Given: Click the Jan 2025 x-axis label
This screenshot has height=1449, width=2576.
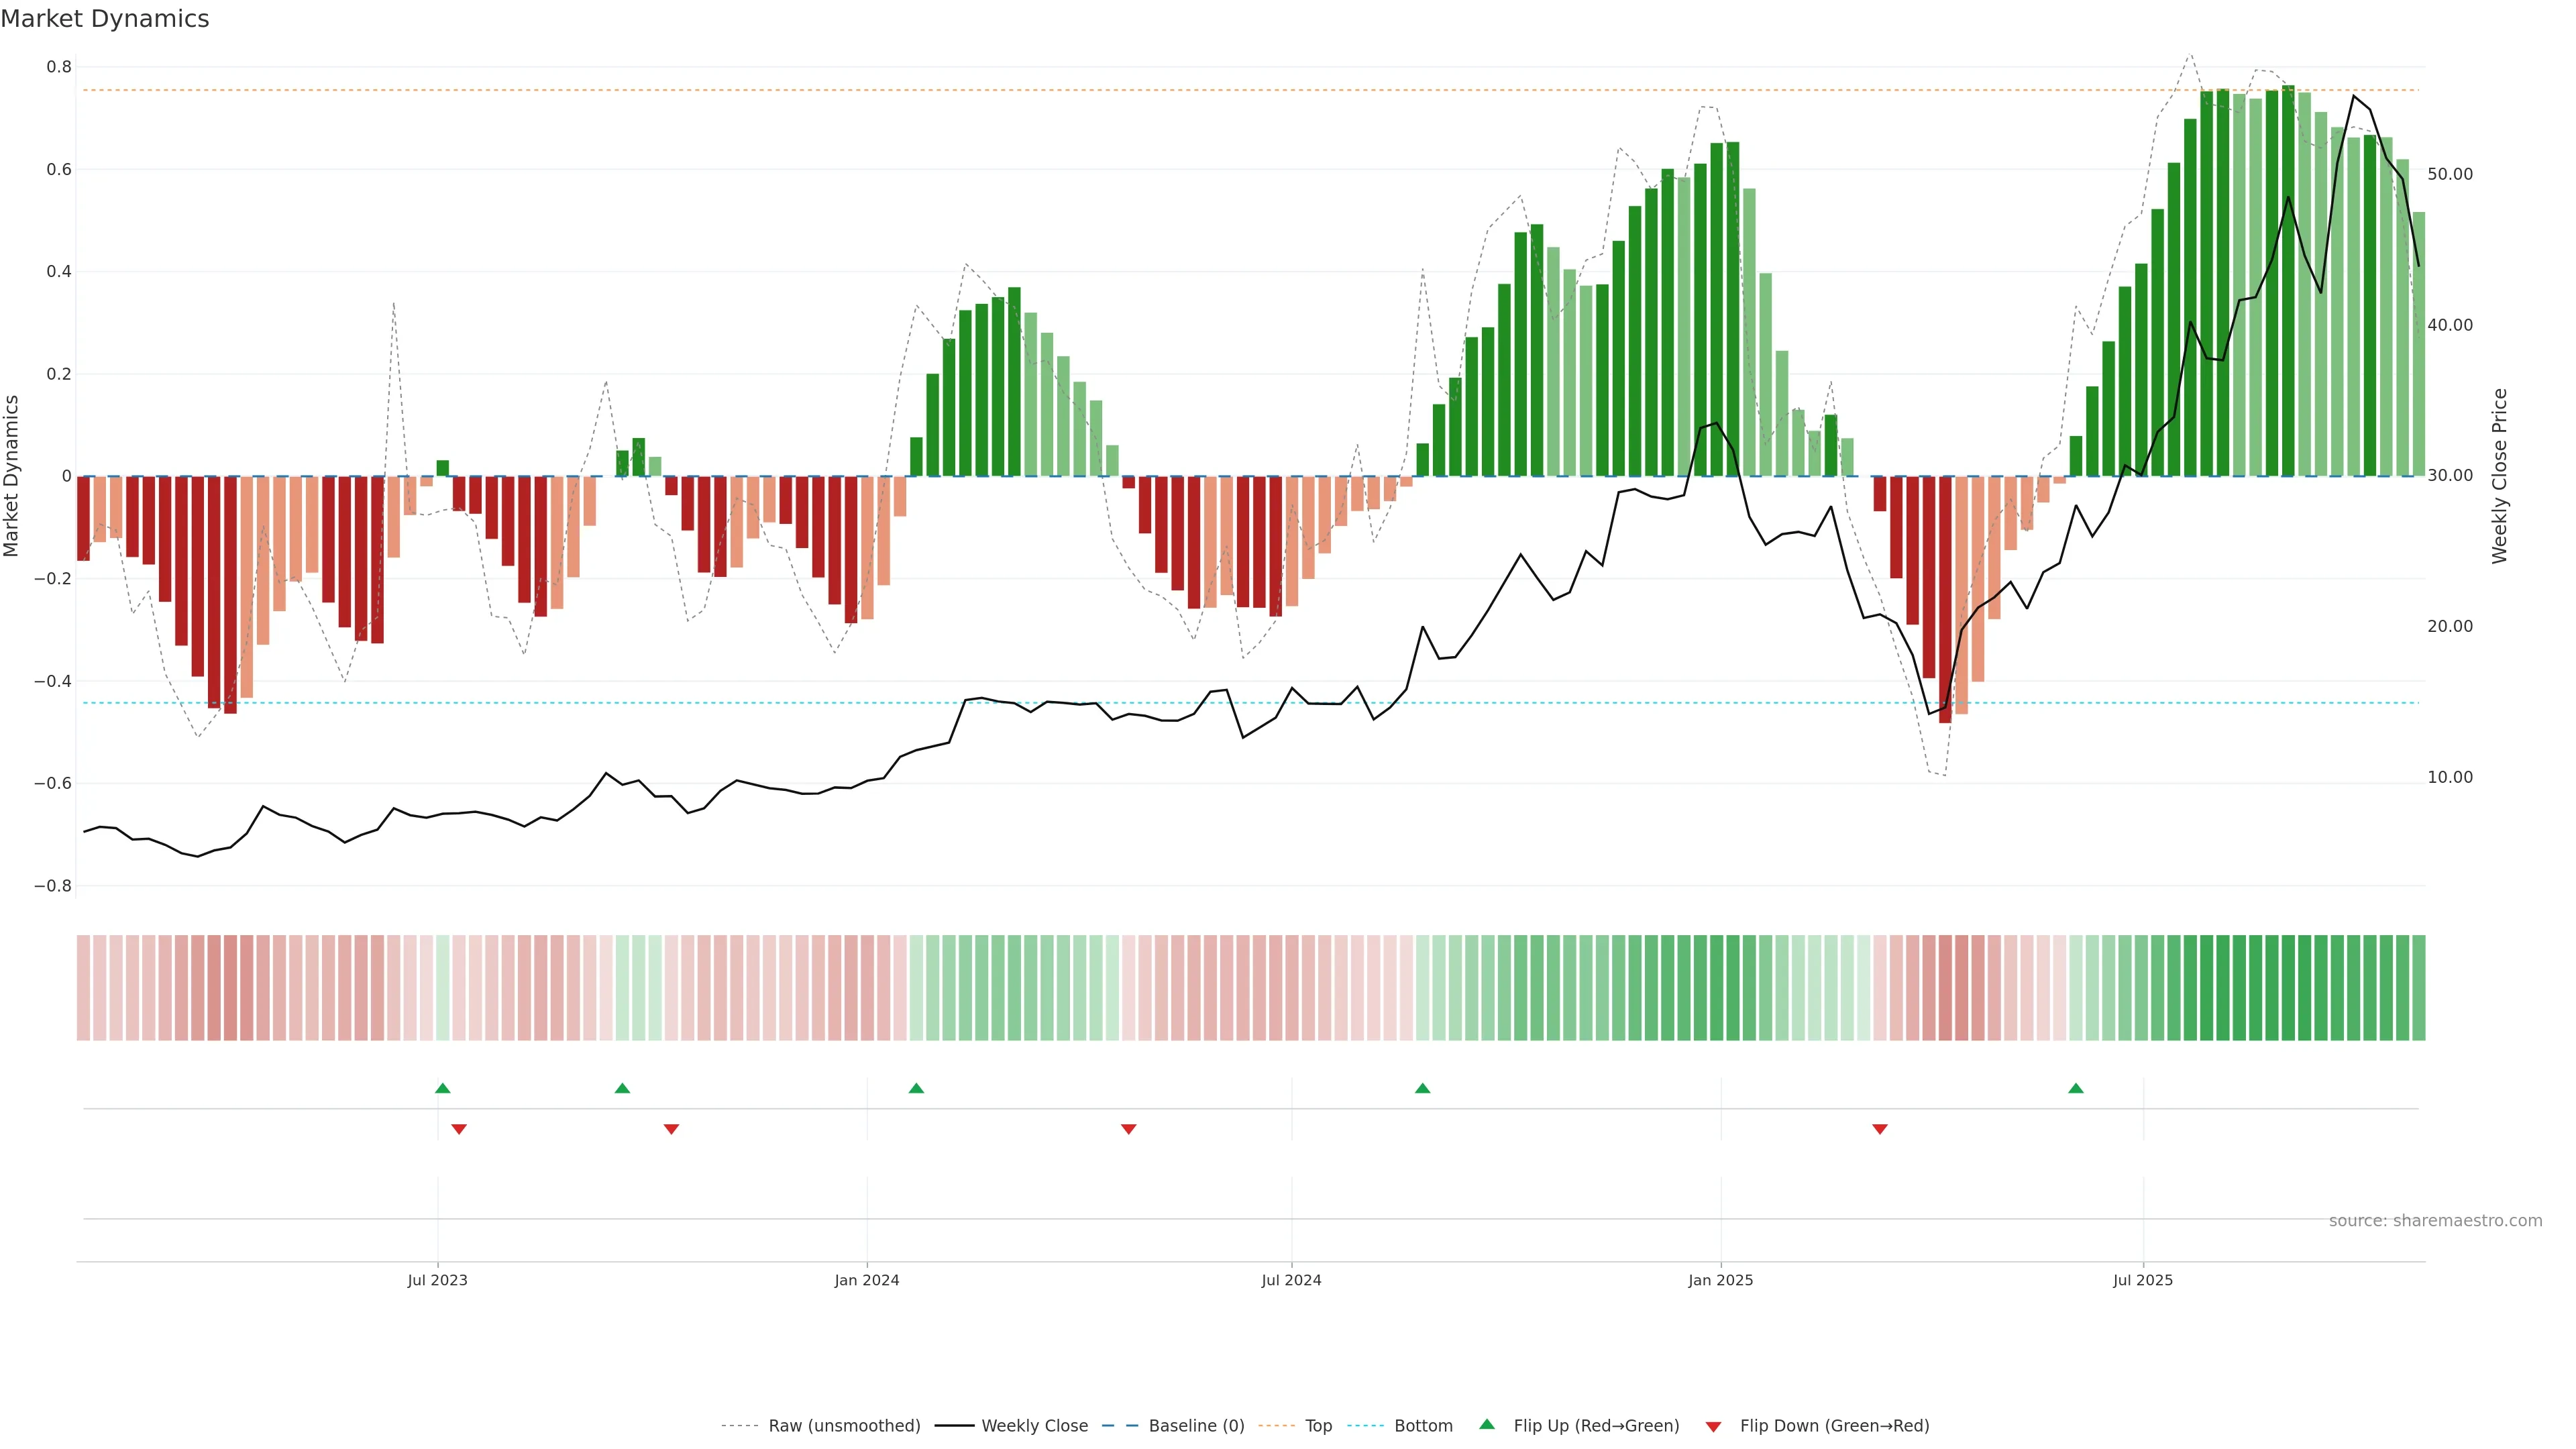Looking at the screenshot, I should (1720, 1280).
